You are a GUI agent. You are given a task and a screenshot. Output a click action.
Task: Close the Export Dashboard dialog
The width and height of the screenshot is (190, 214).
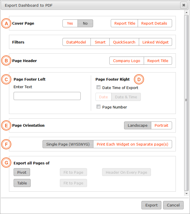(184, 5)
